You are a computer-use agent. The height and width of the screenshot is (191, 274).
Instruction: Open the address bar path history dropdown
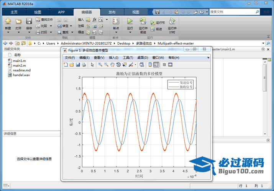click(263, 43)
